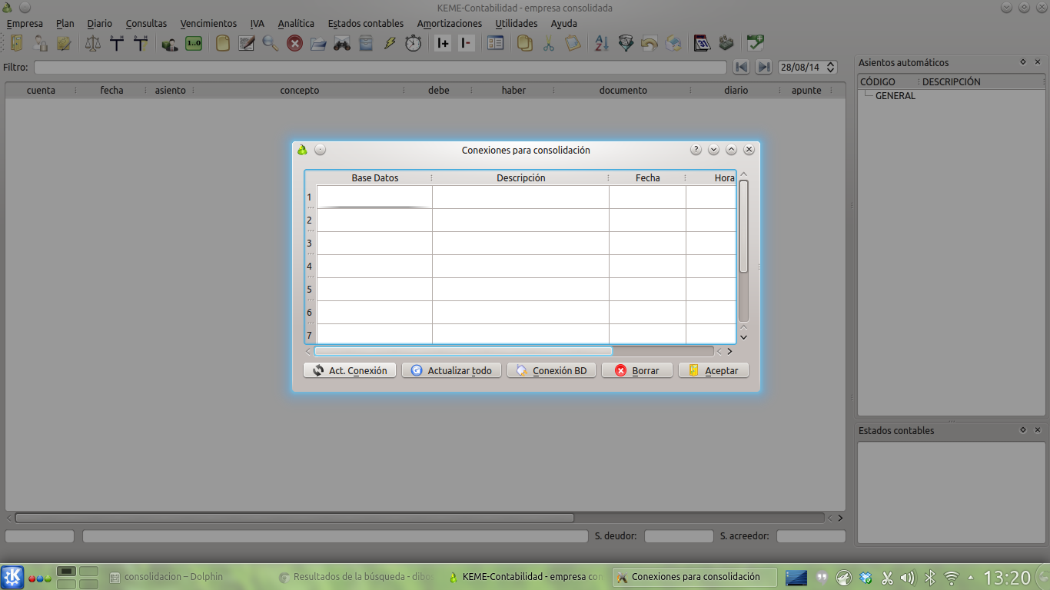Click the Fecha column header in dialog
1050x590 pixels.
point(647,177)
